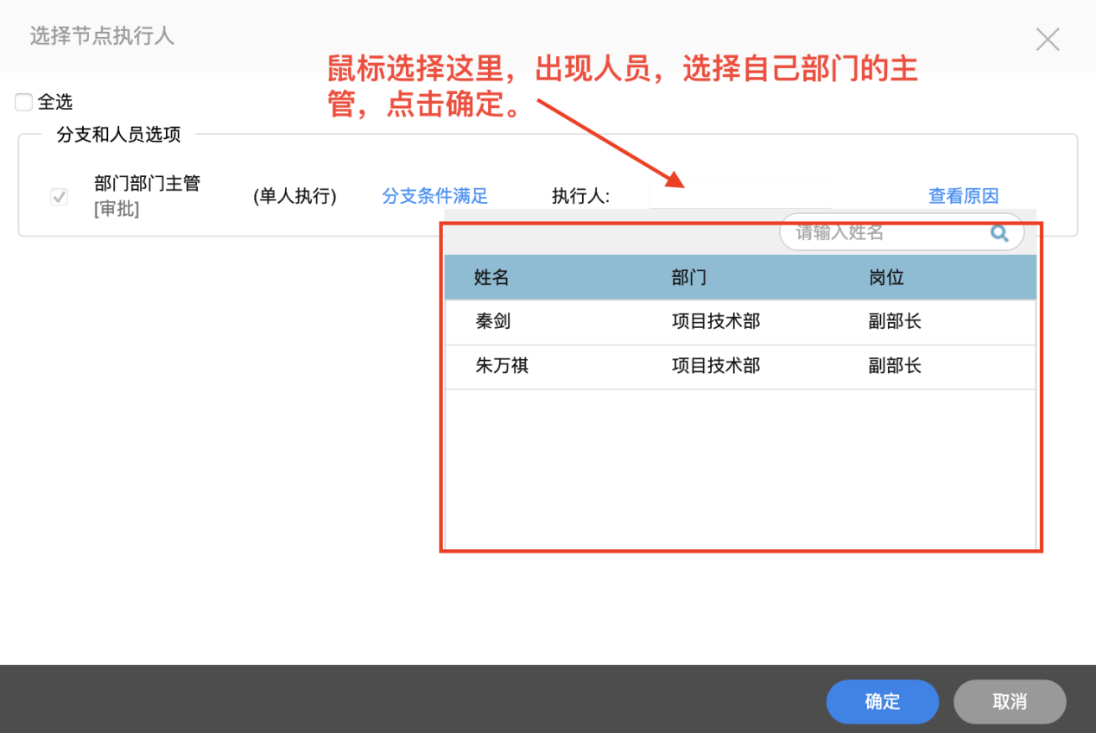Viewport: 1096px width, 733px height.
Task: Click the 部门部门主管 approval checkbox
Action: point(59,196)
